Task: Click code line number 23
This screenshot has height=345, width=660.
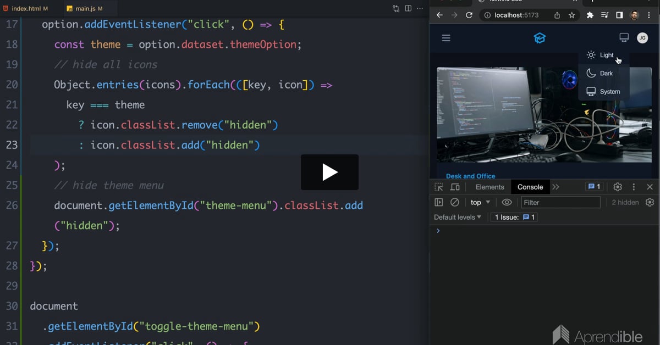Action: coord(12,145)
